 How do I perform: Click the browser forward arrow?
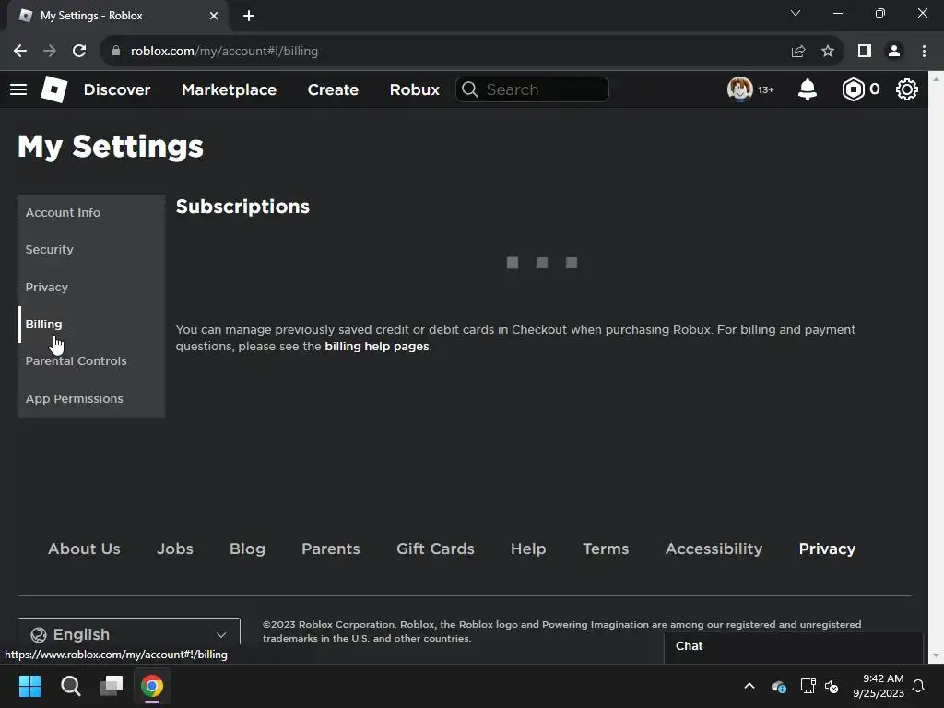tap(50, 52)
